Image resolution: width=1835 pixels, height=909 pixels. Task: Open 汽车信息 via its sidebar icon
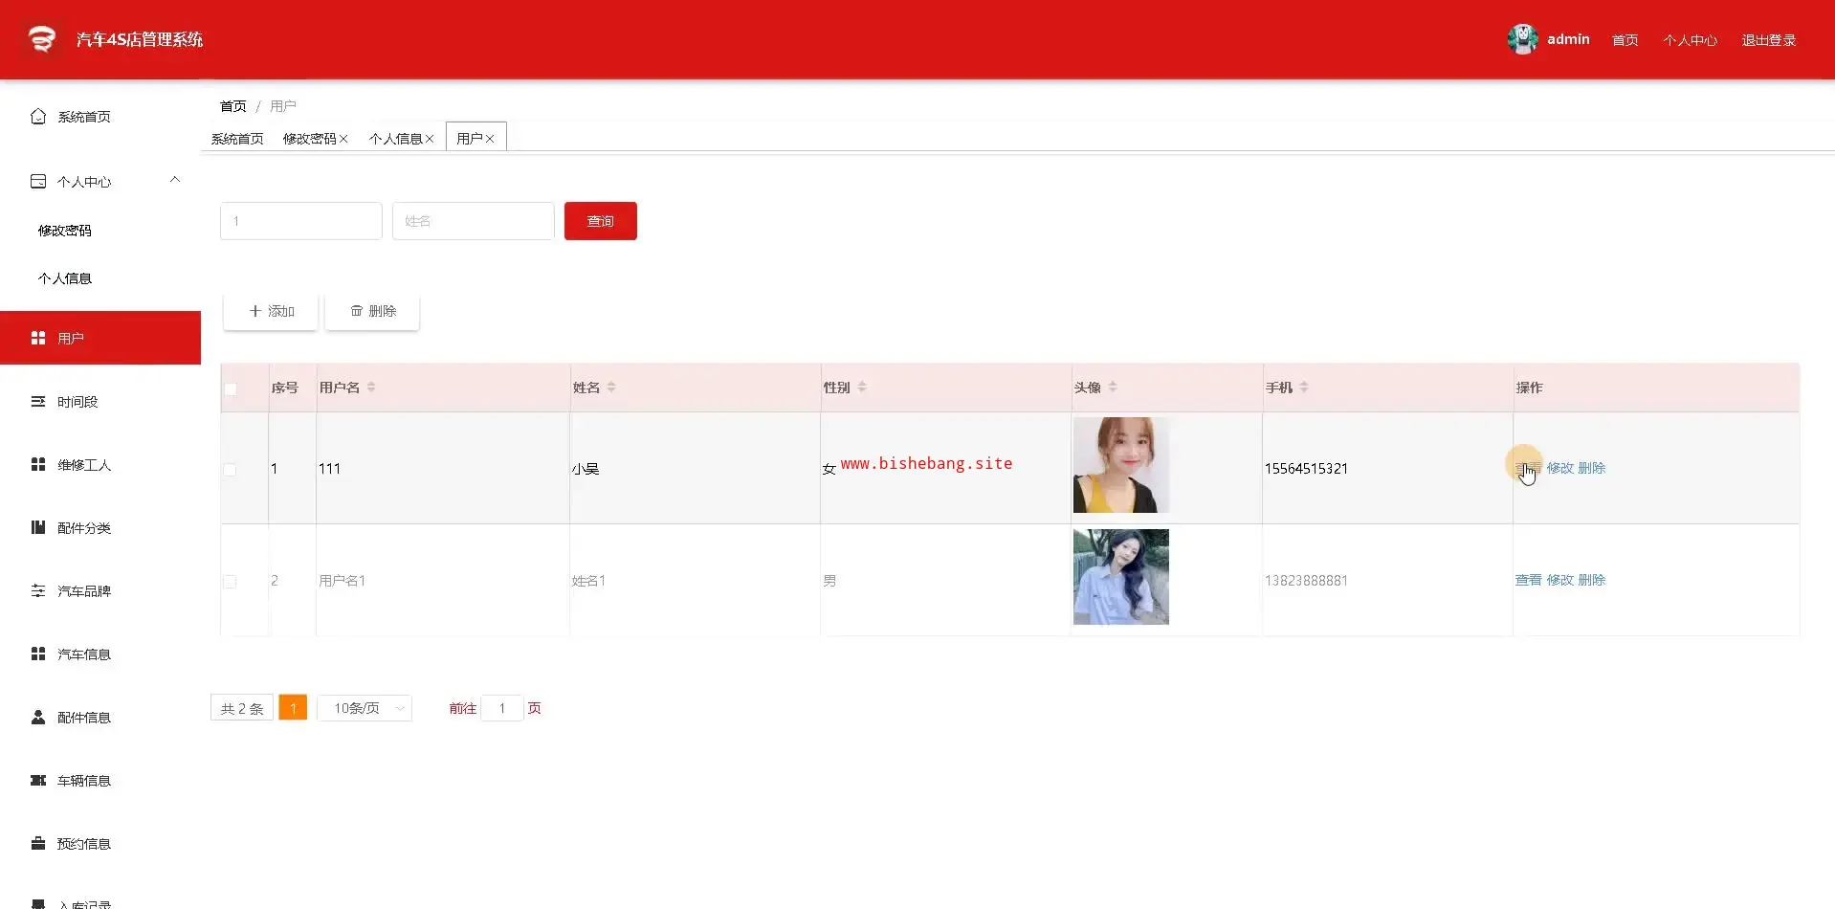pyautogui.click(x=38, y=654)
